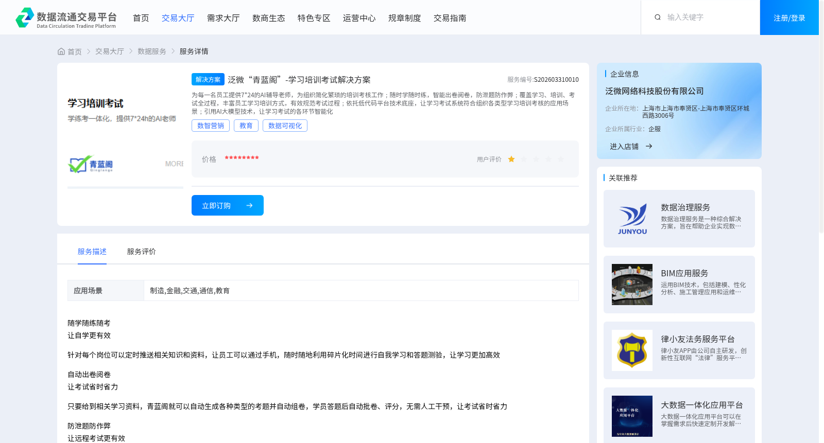The width and height of the screenshot is (824, 443).
Task: Click company name 泛微网络科技股份有限公司
Action: 655,91
